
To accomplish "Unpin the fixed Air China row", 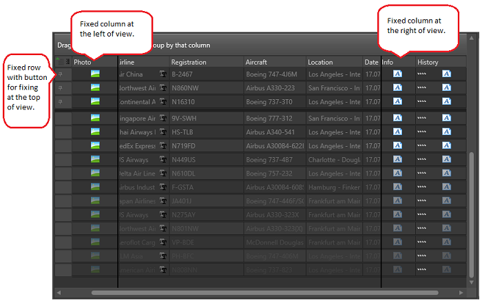I will click(61, 74).
